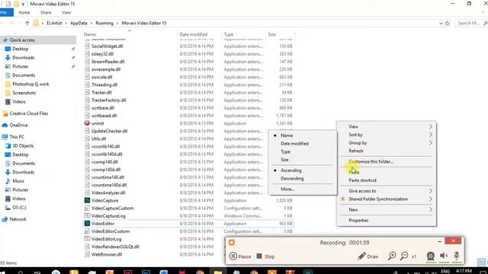The image size is (488, 274).
Task: Click the search box
Action: click(470, 23)
